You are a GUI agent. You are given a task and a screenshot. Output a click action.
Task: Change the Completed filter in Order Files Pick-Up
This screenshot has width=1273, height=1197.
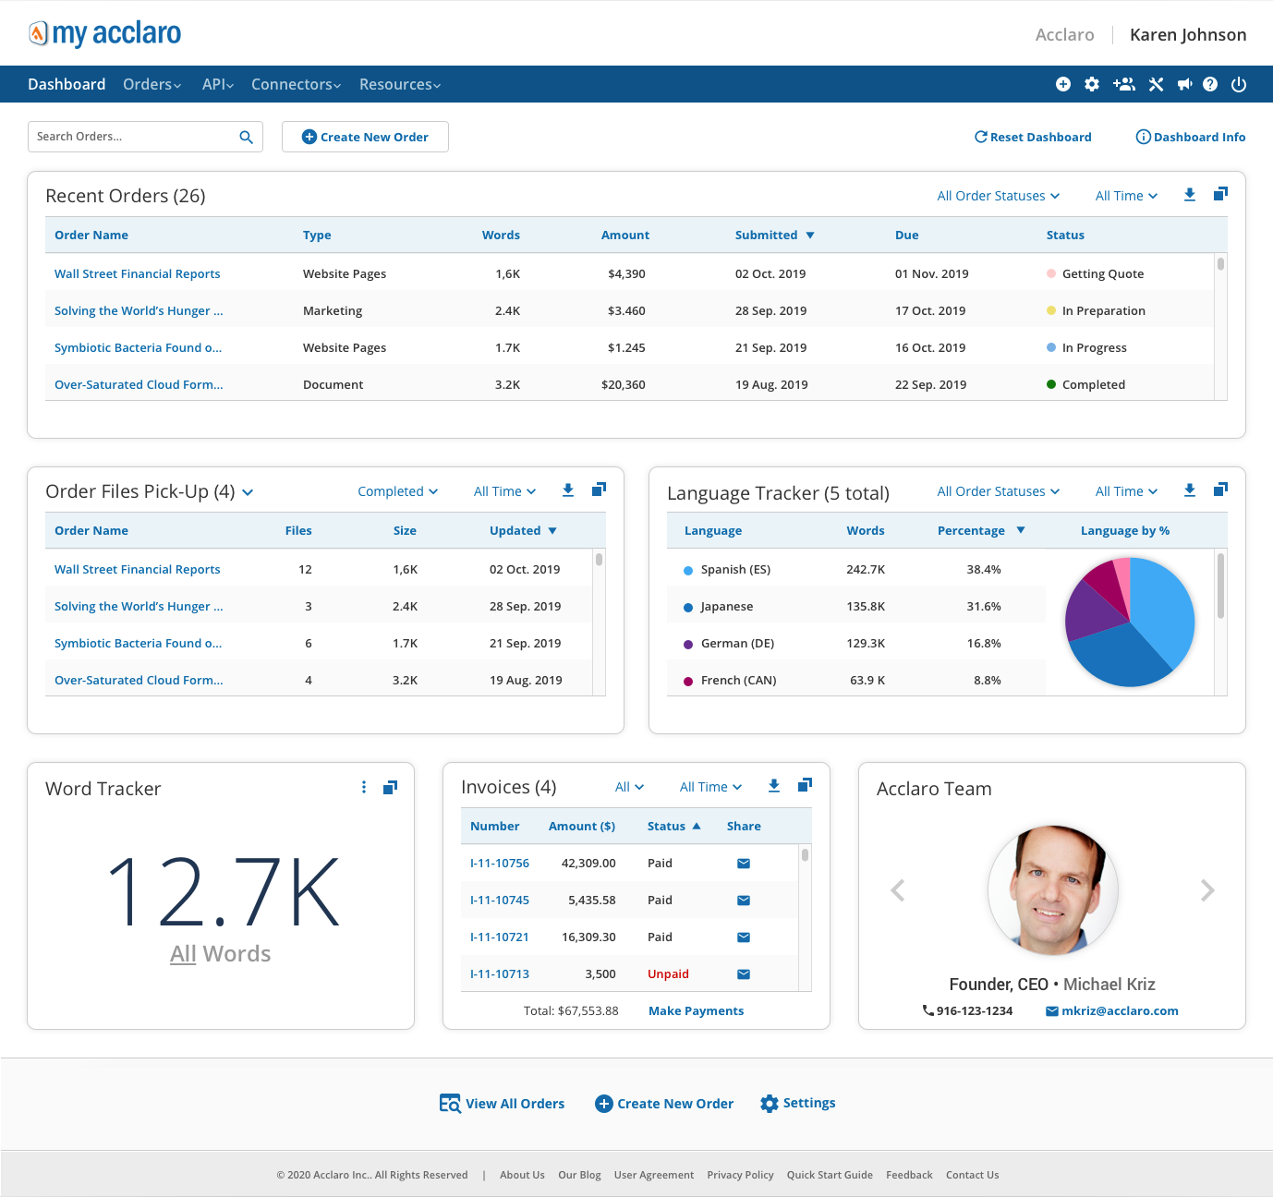click(397, 490)
